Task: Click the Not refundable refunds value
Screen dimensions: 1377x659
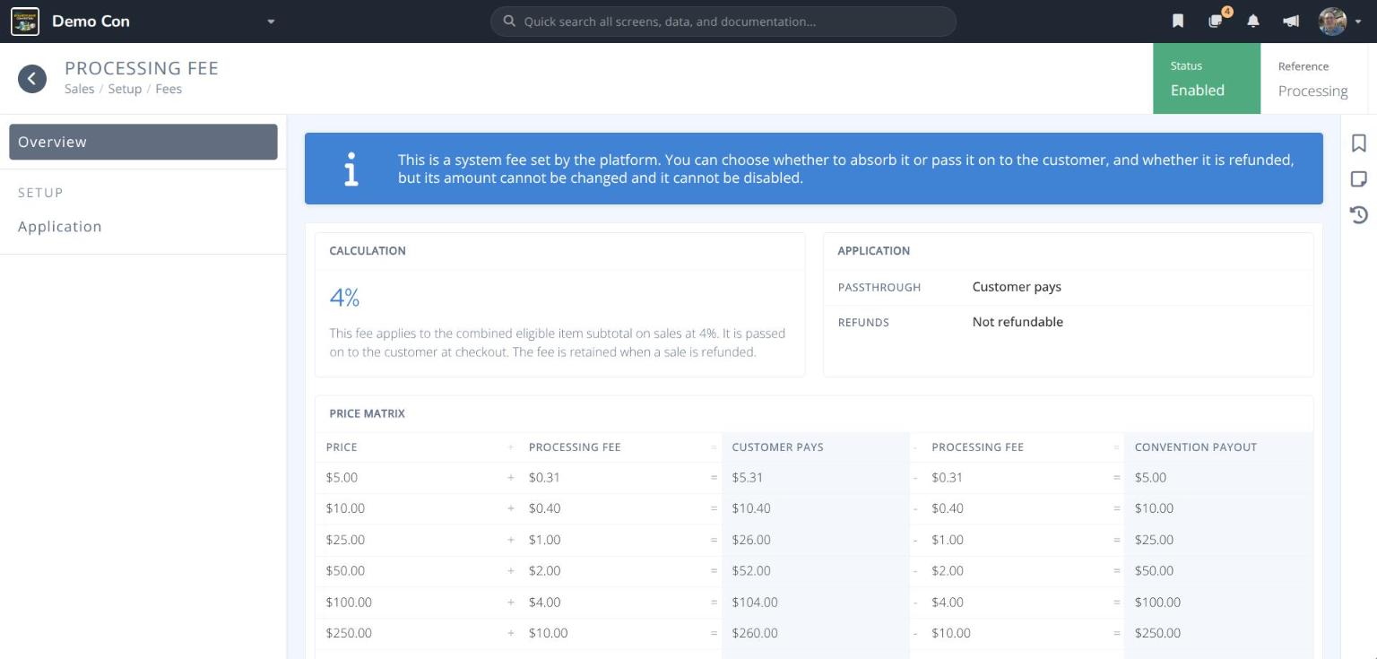Action: (1018, 322)
